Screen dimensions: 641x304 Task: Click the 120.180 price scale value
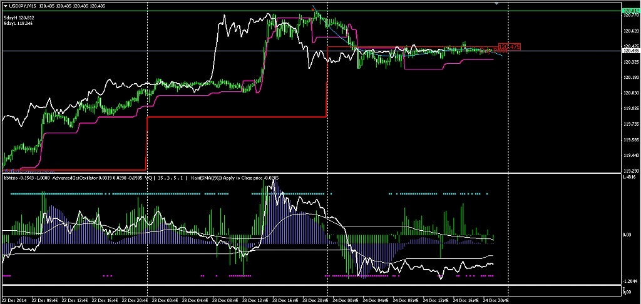tap(631, 77)
